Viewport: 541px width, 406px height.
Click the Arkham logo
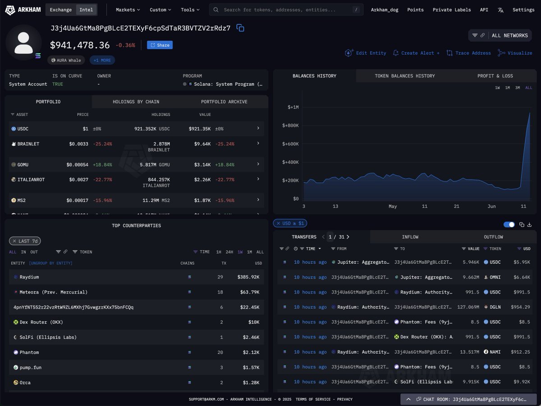pyautogui.click(x=23, y=9)
